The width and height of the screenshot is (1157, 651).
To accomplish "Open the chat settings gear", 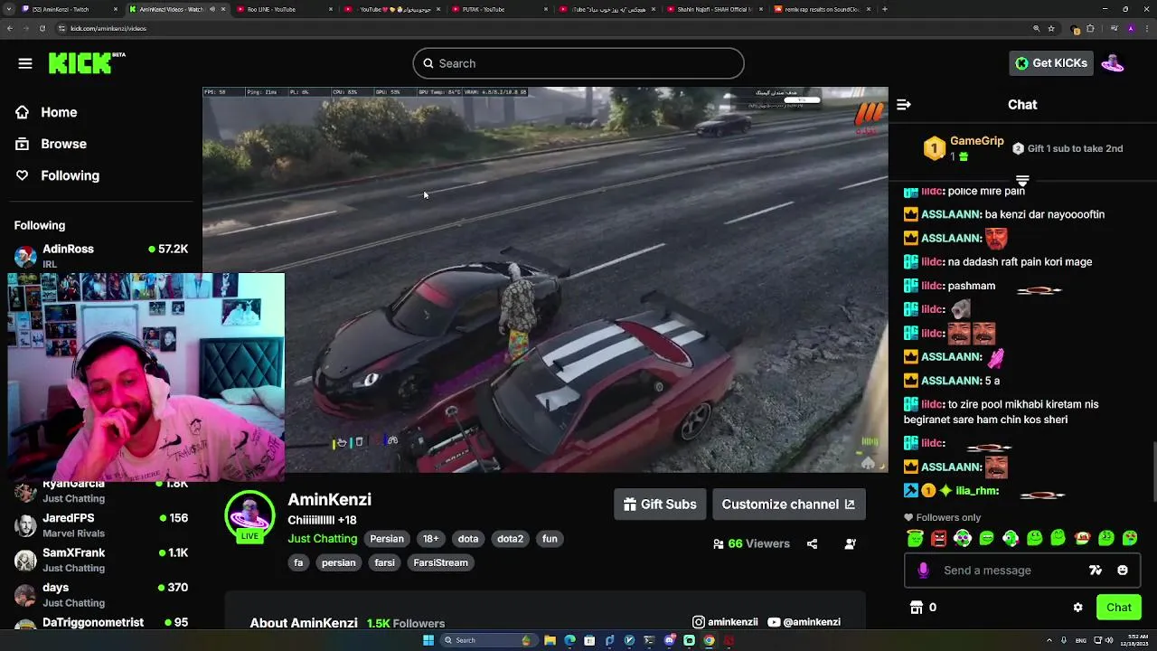I will tap(1077, 608).
